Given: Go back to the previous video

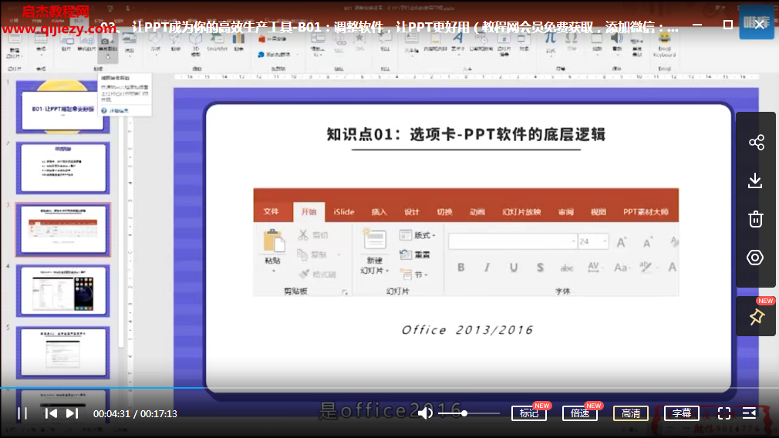Looking at the screenshot, I should (51, 413).
